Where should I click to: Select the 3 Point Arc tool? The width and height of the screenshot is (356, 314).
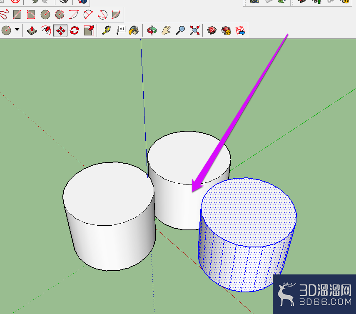102,15
